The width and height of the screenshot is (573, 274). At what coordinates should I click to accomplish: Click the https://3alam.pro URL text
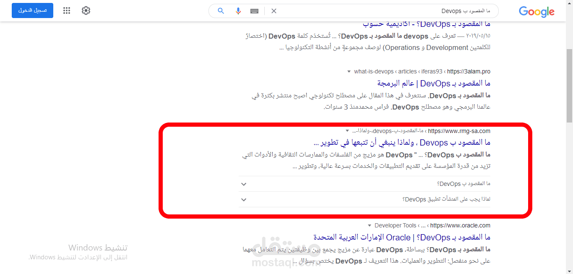[469, 72]
